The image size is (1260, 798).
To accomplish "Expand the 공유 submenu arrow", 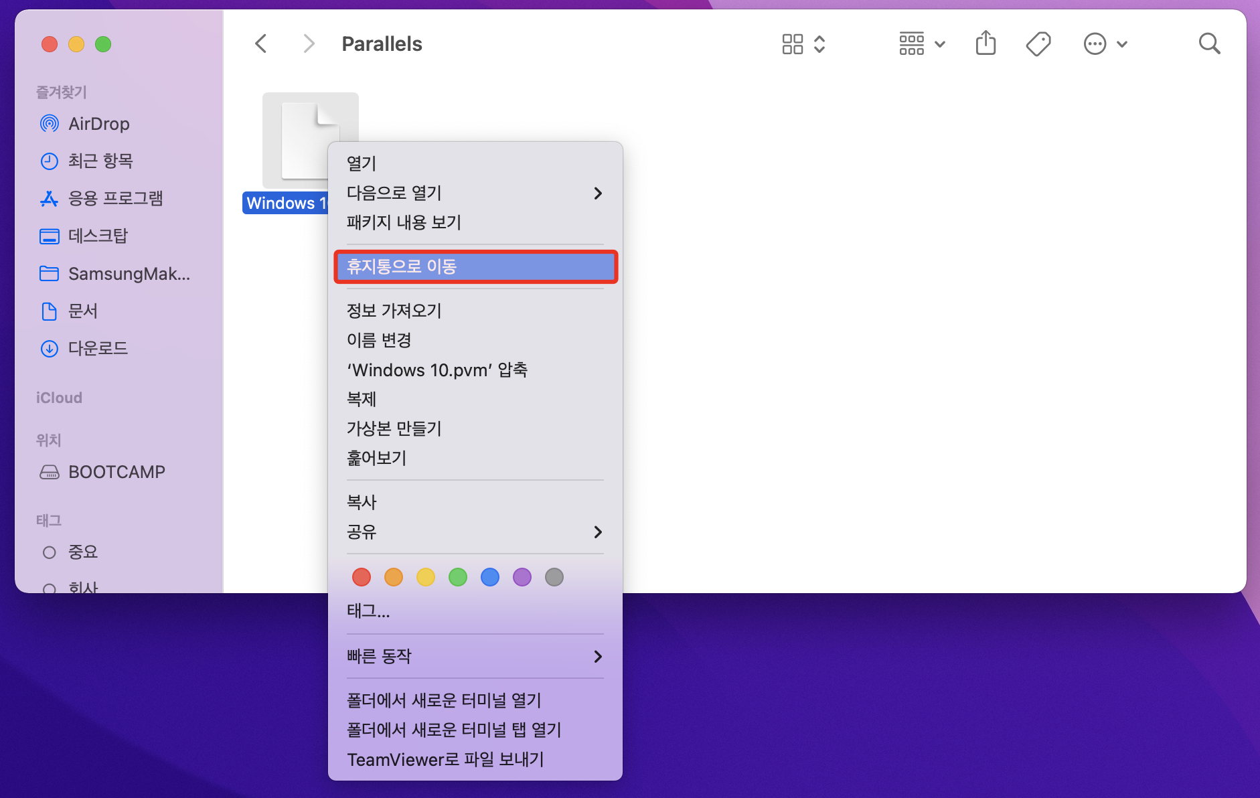I will point(598,532).
